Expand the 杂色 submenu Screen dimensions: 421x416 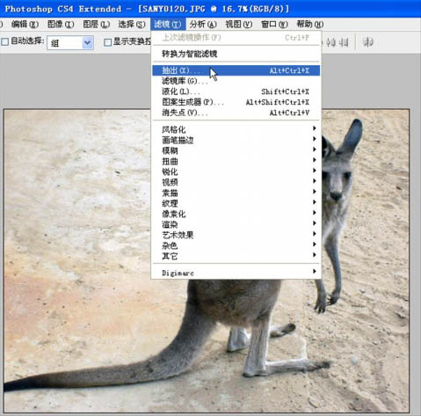(x=236, y=245)
